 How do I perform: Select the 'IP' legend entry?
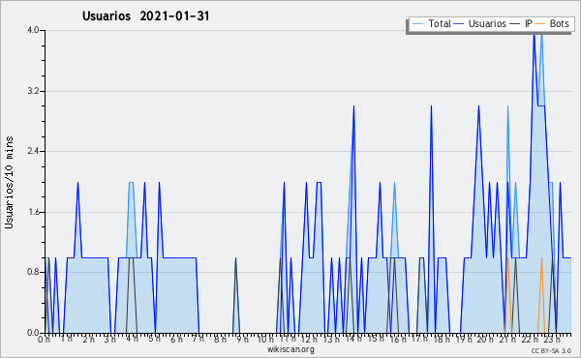[529, 23]
